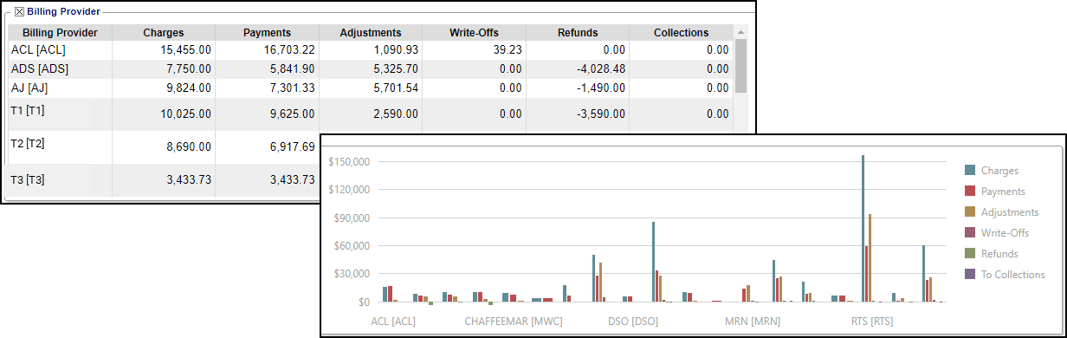Click the Refunds column header
Image resolution: width=1067 pixels, height=338 pixels.
point(578,33)
